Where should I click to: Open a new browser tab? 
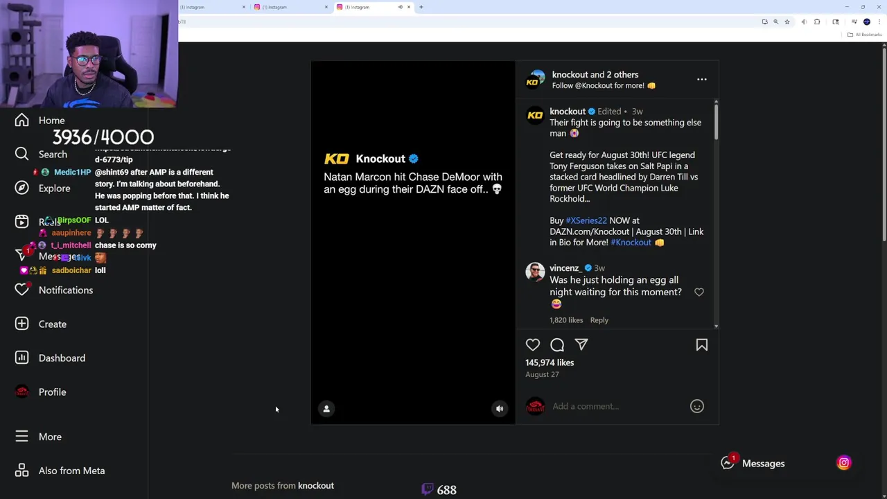(421, 7)
